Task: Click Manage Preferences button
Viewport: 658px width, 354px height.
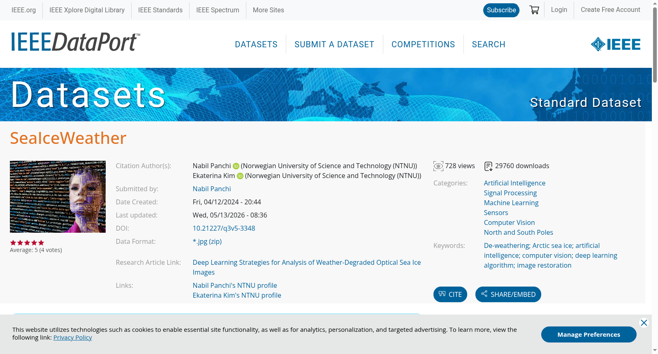Action: coord(589,334)
